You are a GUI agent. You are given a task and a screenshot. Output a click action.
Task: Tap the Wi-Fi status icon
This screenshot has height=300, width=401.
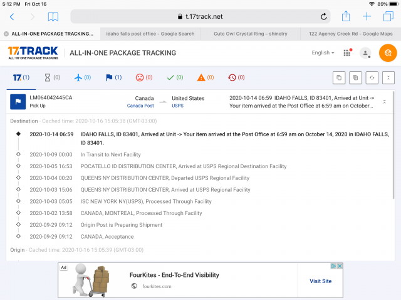point(372,4)
